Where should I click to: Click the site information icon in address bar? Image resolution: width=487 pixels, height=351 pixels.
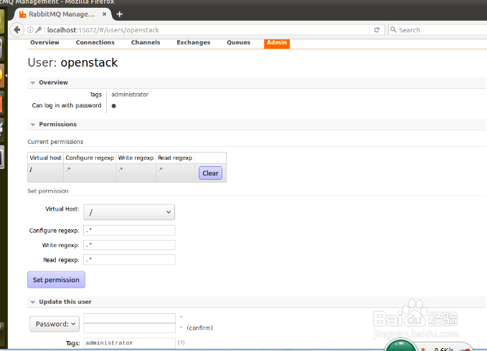(x=30, y=30)
